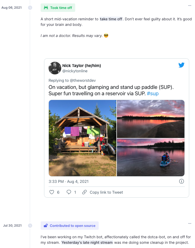This screenshot has width=195, height=248.
Task: Open the #sup hashtag link
Action: [153, 94]
